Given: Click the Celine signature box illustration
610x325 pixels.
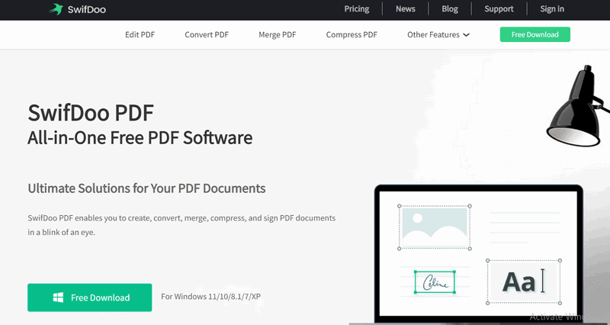Looking at the screenshot, I should [435, 282].
